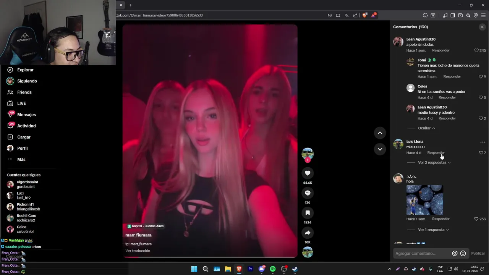
Task: Expand 'Ver 1 respuesta' under hola comment
Action: (434, 230)
